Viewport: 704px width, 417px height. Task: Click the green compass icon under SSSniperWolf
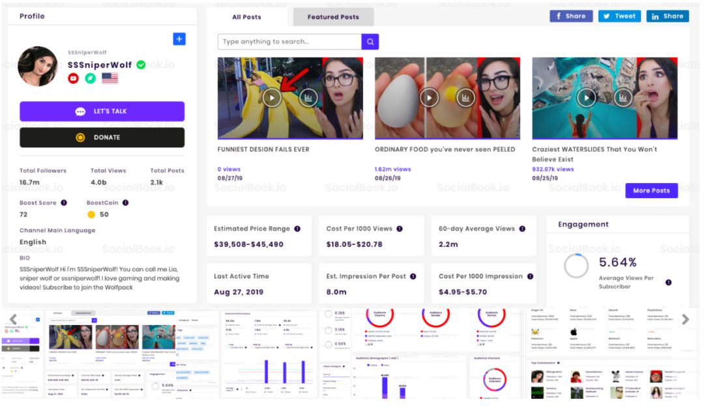point(90,78)
